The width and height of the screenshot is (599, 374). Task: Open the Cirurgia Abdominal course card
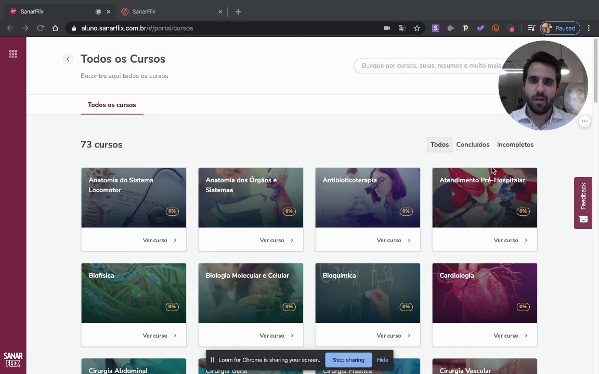(x=134, y=366)
